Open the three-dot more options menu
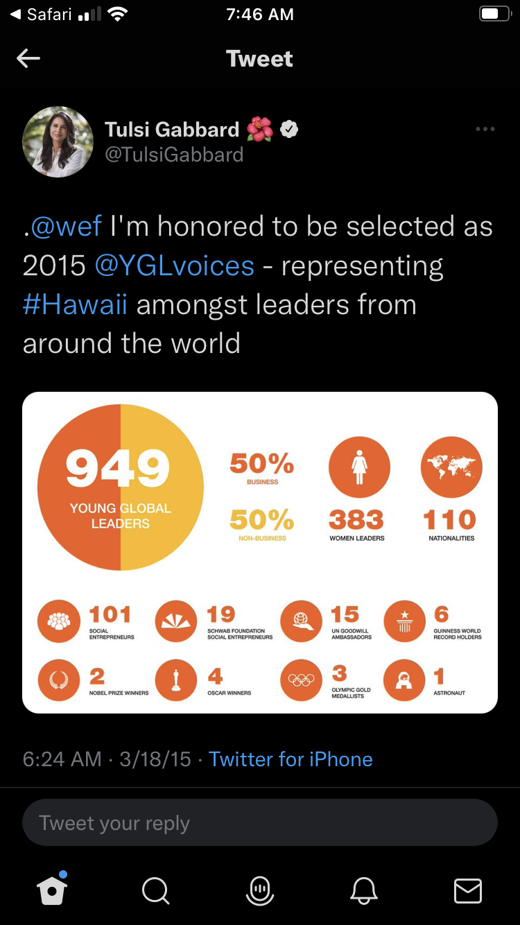The image size is (520, 925). [x=485, y=129]
